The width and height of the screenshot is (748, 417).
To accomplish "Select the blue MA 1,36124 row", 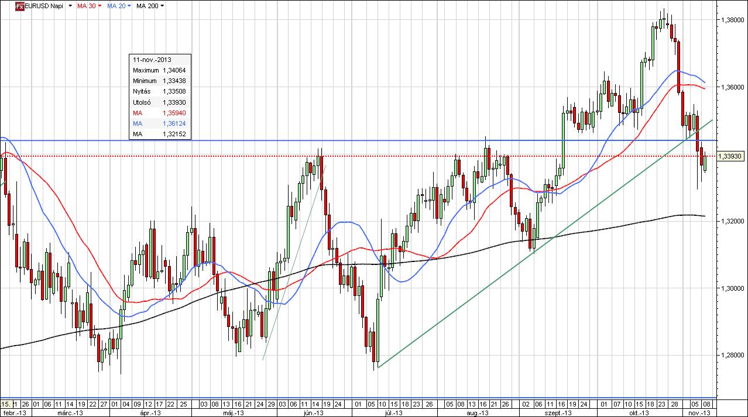I will tap(160, 123).
